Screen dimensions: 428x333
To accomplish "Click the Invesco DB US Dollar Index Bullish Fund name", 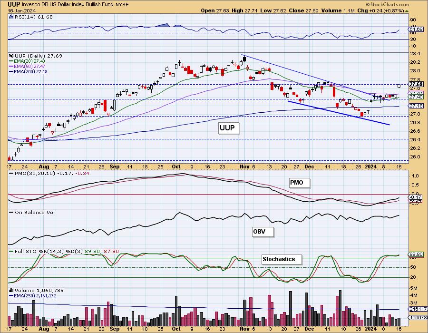I will (x=68, y=5).
